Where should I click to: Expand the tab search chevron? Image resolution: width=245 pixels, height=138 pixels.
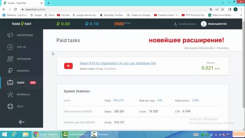(223, 3)
